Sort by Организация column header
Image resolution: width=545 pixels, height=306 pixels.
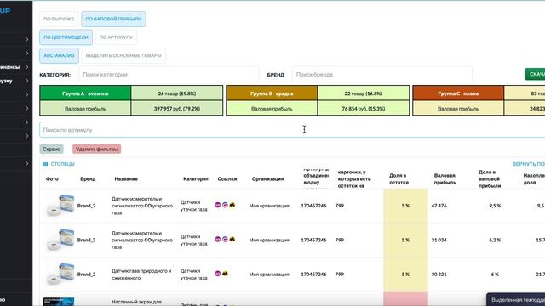[x=267, y=179]
